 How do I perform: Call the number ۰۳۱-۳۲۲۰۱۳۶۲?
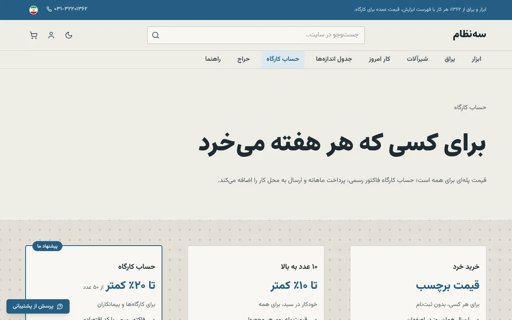(71, 9)
